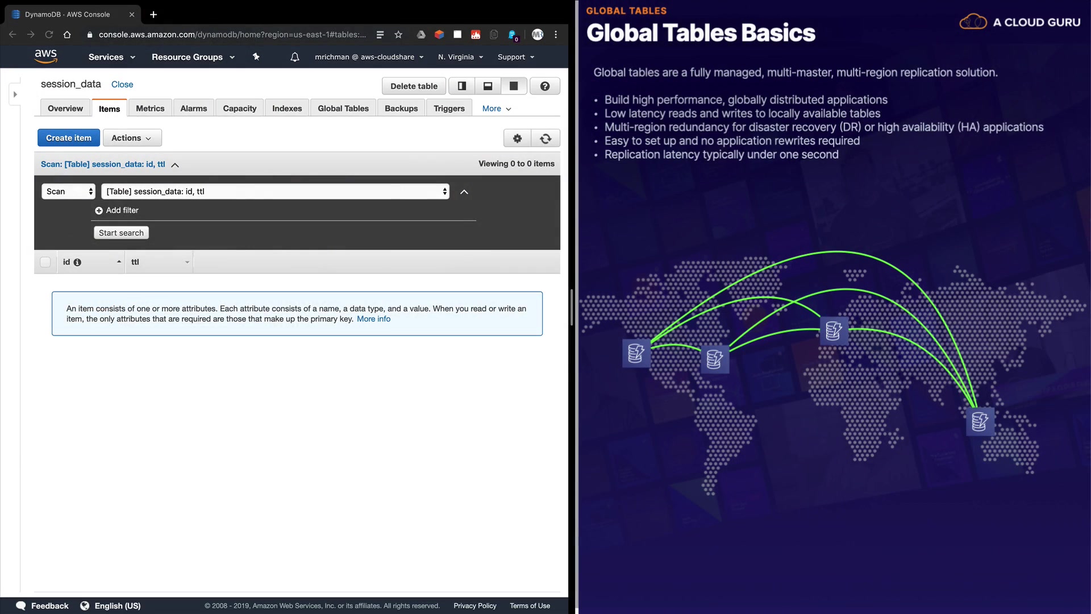Switch to full-screen panel layout icon
The image size is (1091, 614).
coord(514,86)
